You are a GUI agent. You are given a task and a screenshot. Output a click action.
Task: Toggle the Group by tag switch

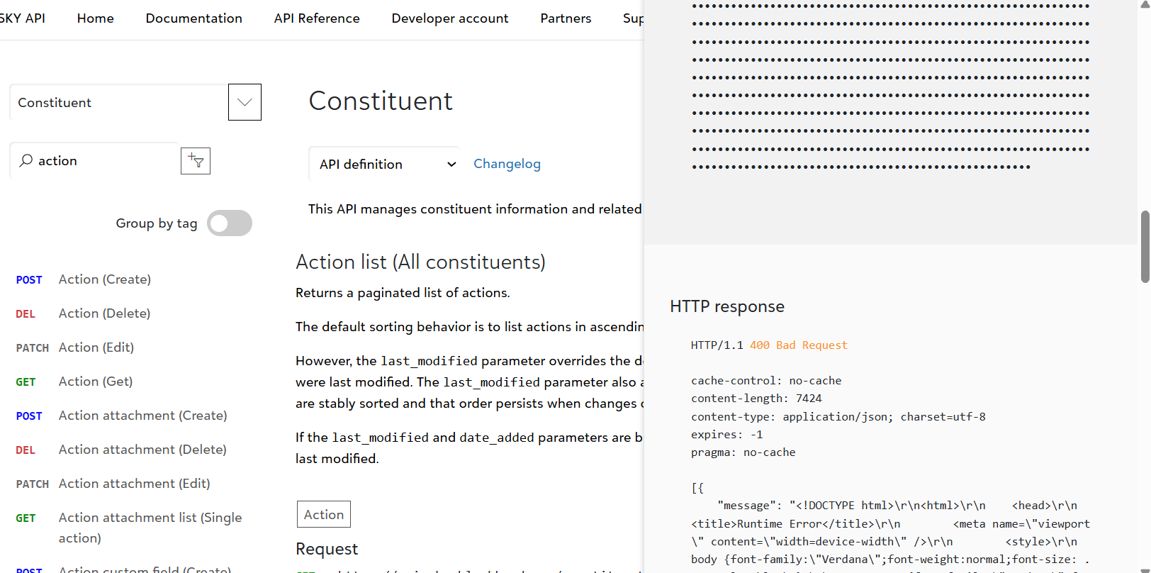pyautogui.click(x=230, y=223)
